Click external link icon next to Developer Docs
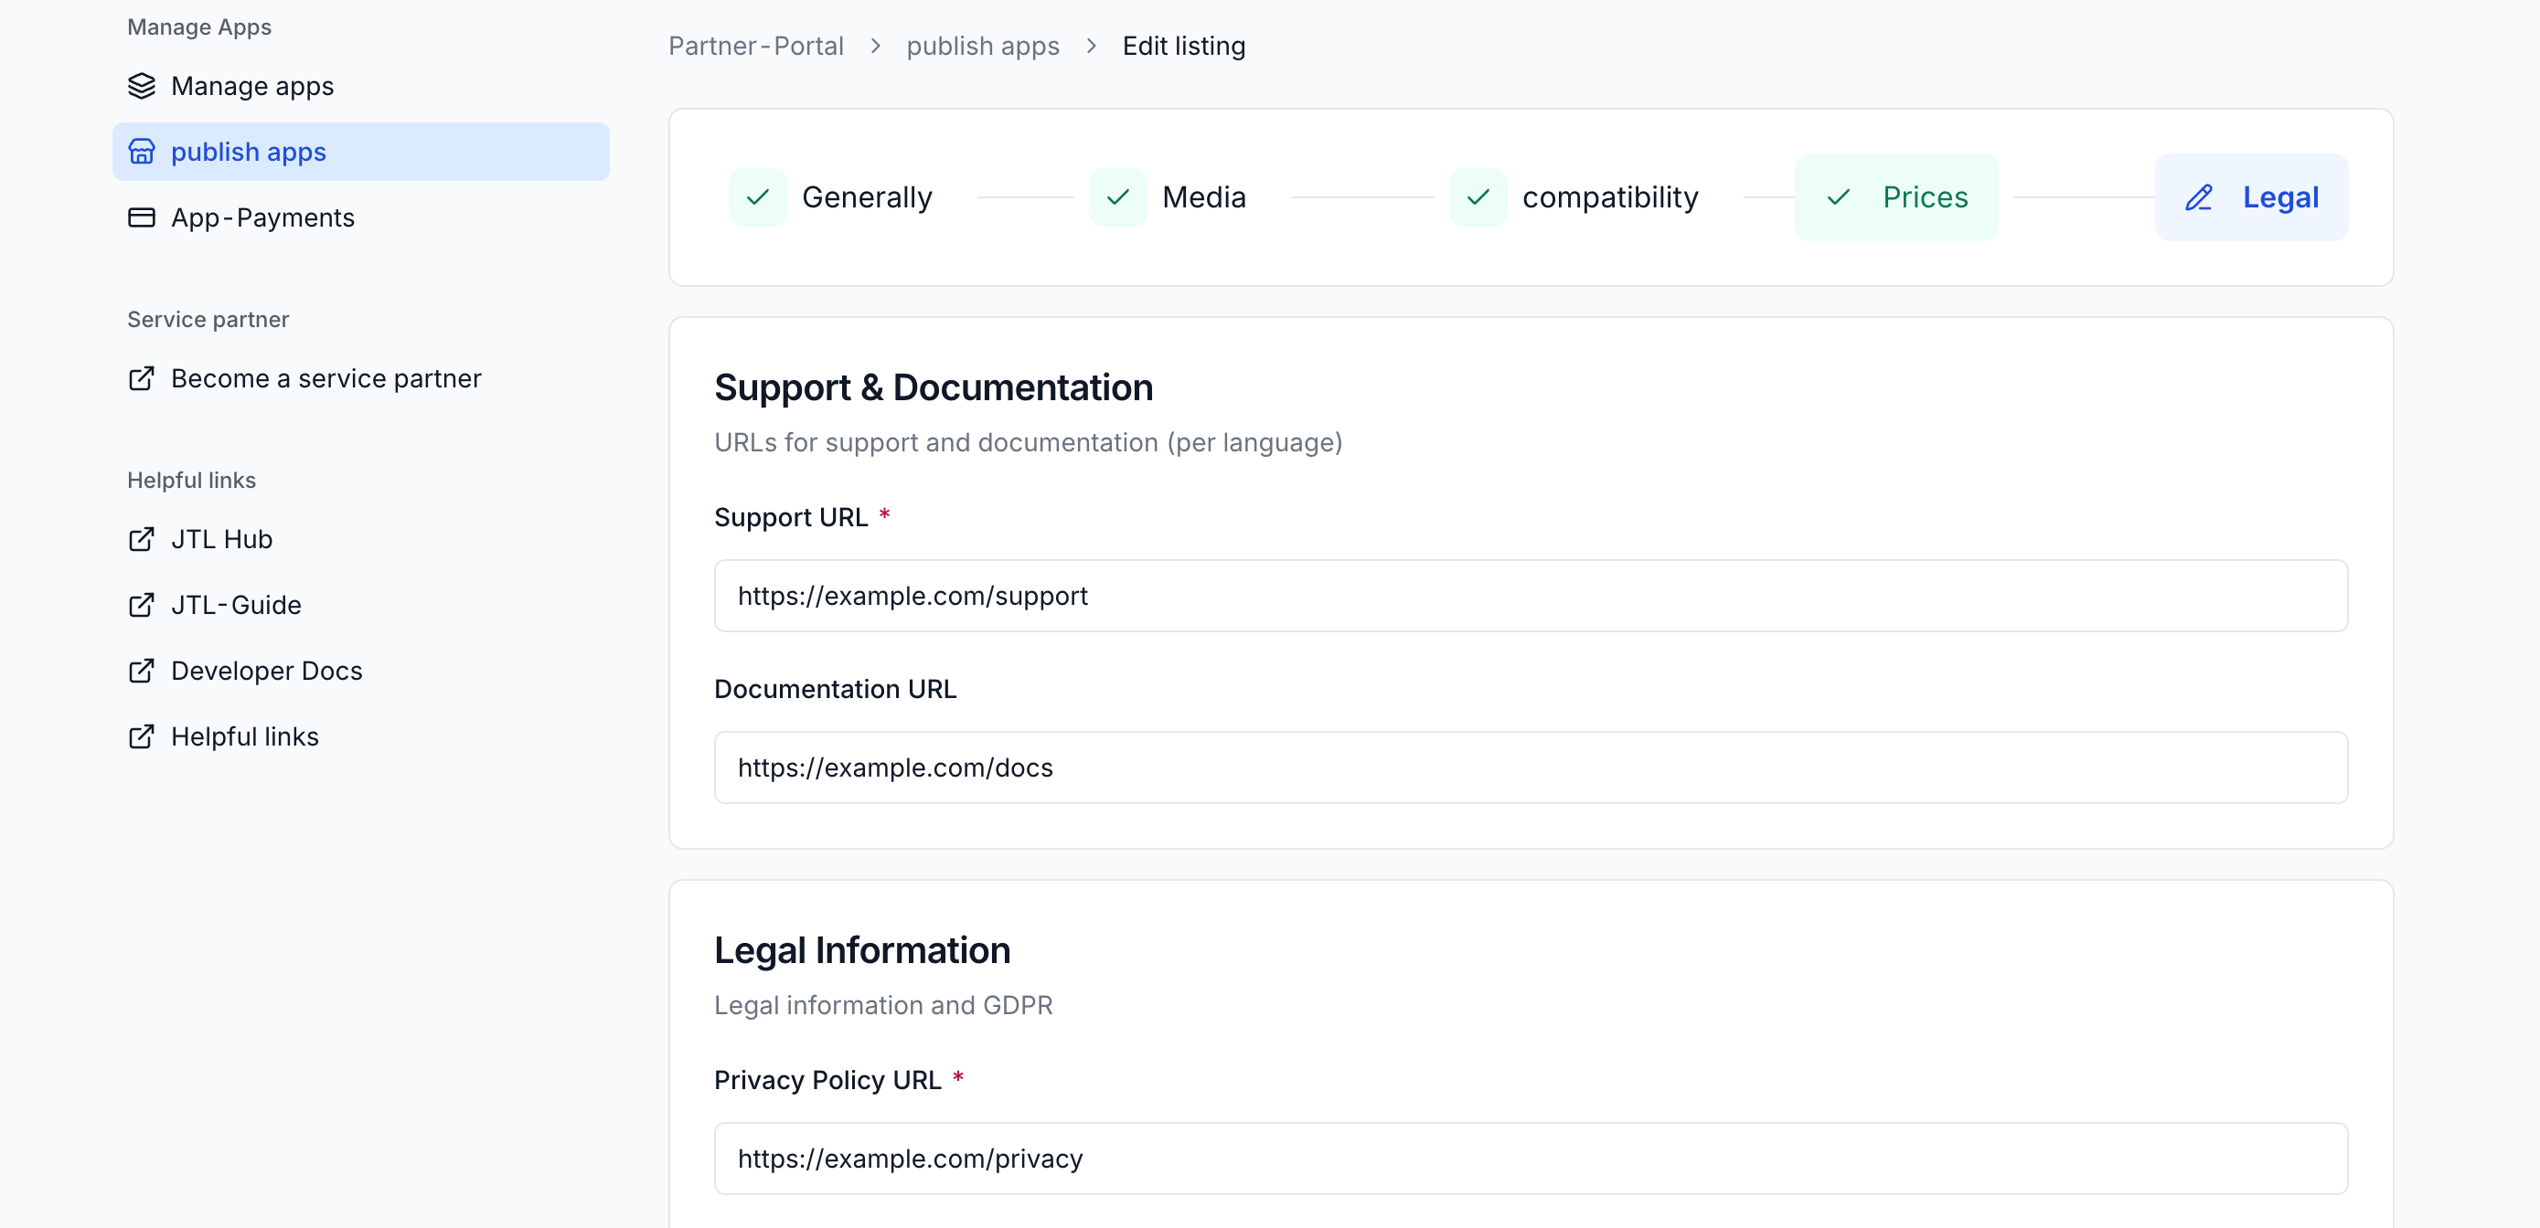 (x=141, y=672)
